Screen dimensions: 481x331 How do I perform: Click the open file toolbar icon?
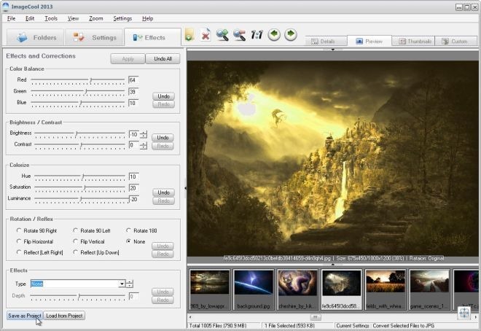pyautogui.click(x=189, y=35)
